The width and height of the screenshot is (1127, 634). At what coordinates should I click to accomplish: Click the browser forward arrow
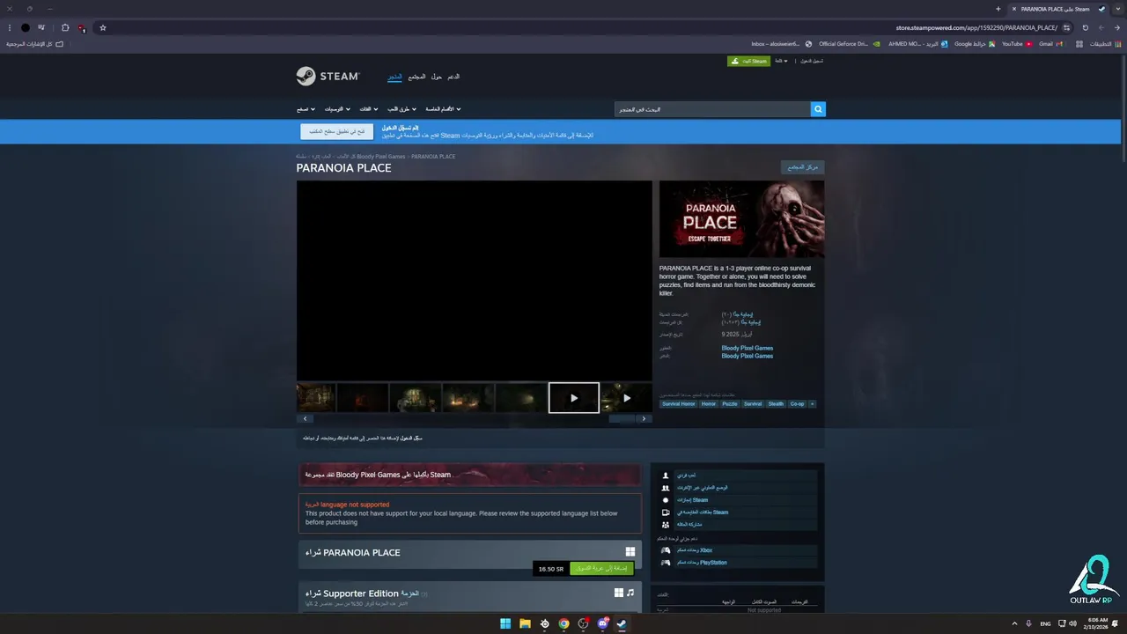point(1101,27)
